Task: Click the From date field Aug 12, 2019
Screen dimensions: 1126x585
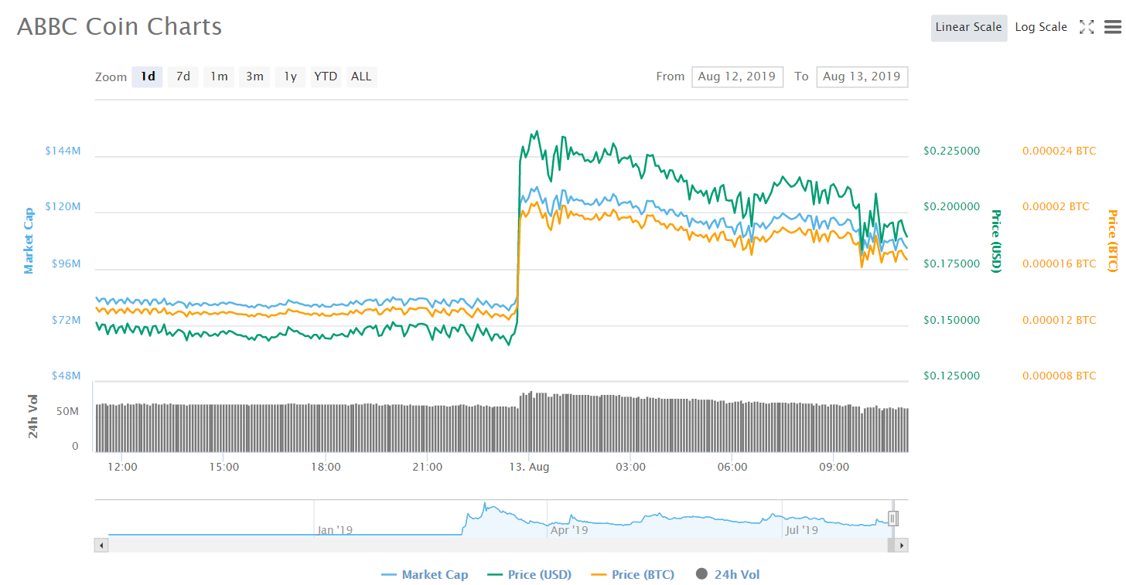Action: pos(738,77)
